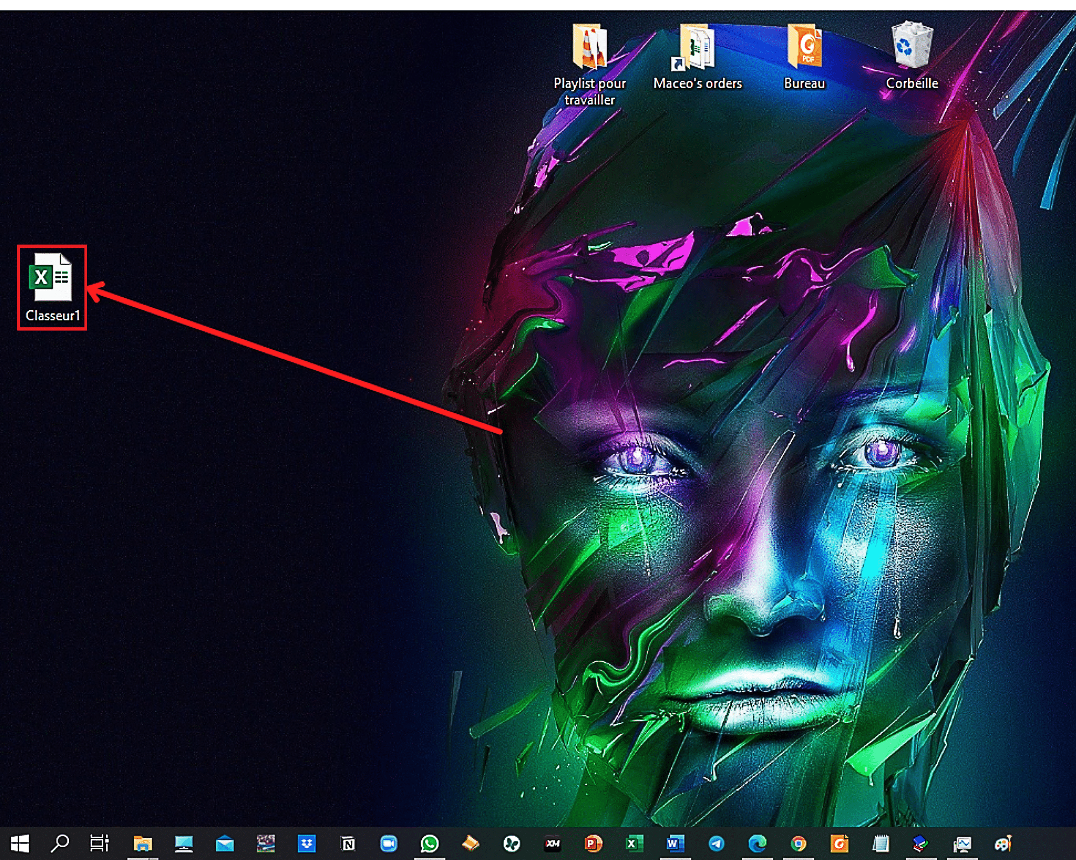Screen dimensions: 1076x860
Task: Launch Dropbox from the taskbar
Action: (307, 843)
